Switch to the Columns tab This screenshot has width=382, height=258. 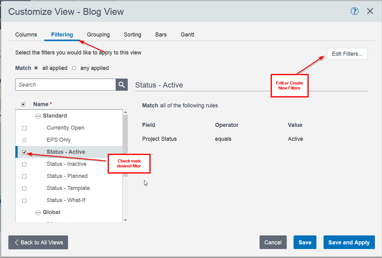click(x=26, y=35)
